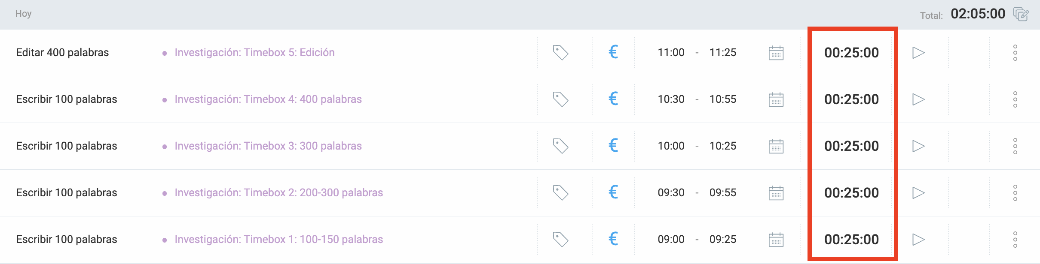Image resolution: width=1040 pixels, height=264 pixels.
Task: Open three-dot menu for Timebox 1 entry
Action: click(1015, 240)
